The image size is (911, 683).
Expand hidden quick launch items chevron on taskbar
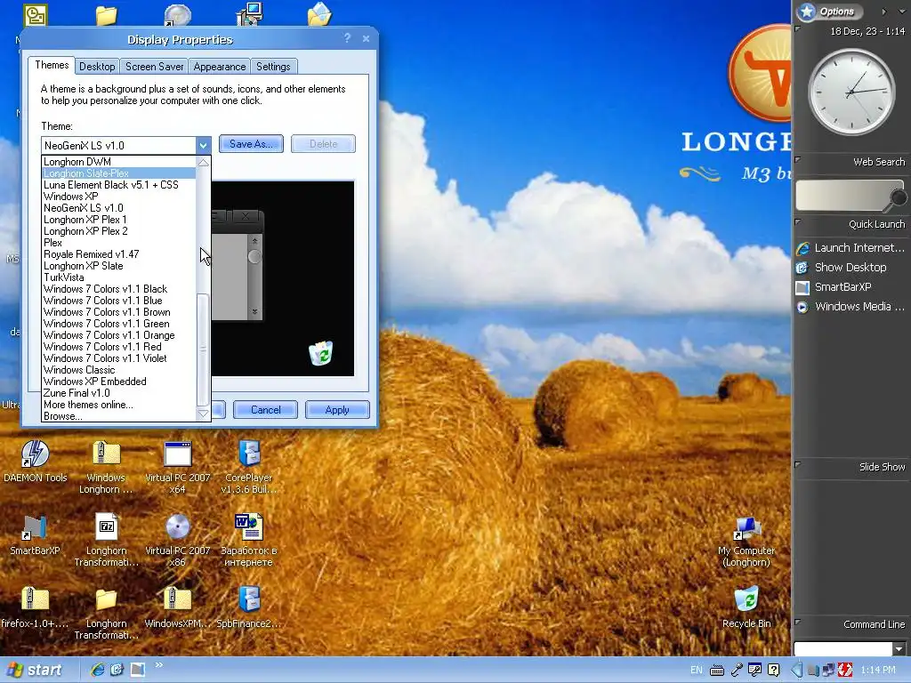[158, 665]
